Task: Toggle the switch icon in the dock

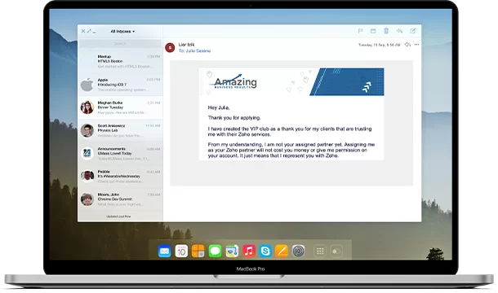Action: pos(336,251)
